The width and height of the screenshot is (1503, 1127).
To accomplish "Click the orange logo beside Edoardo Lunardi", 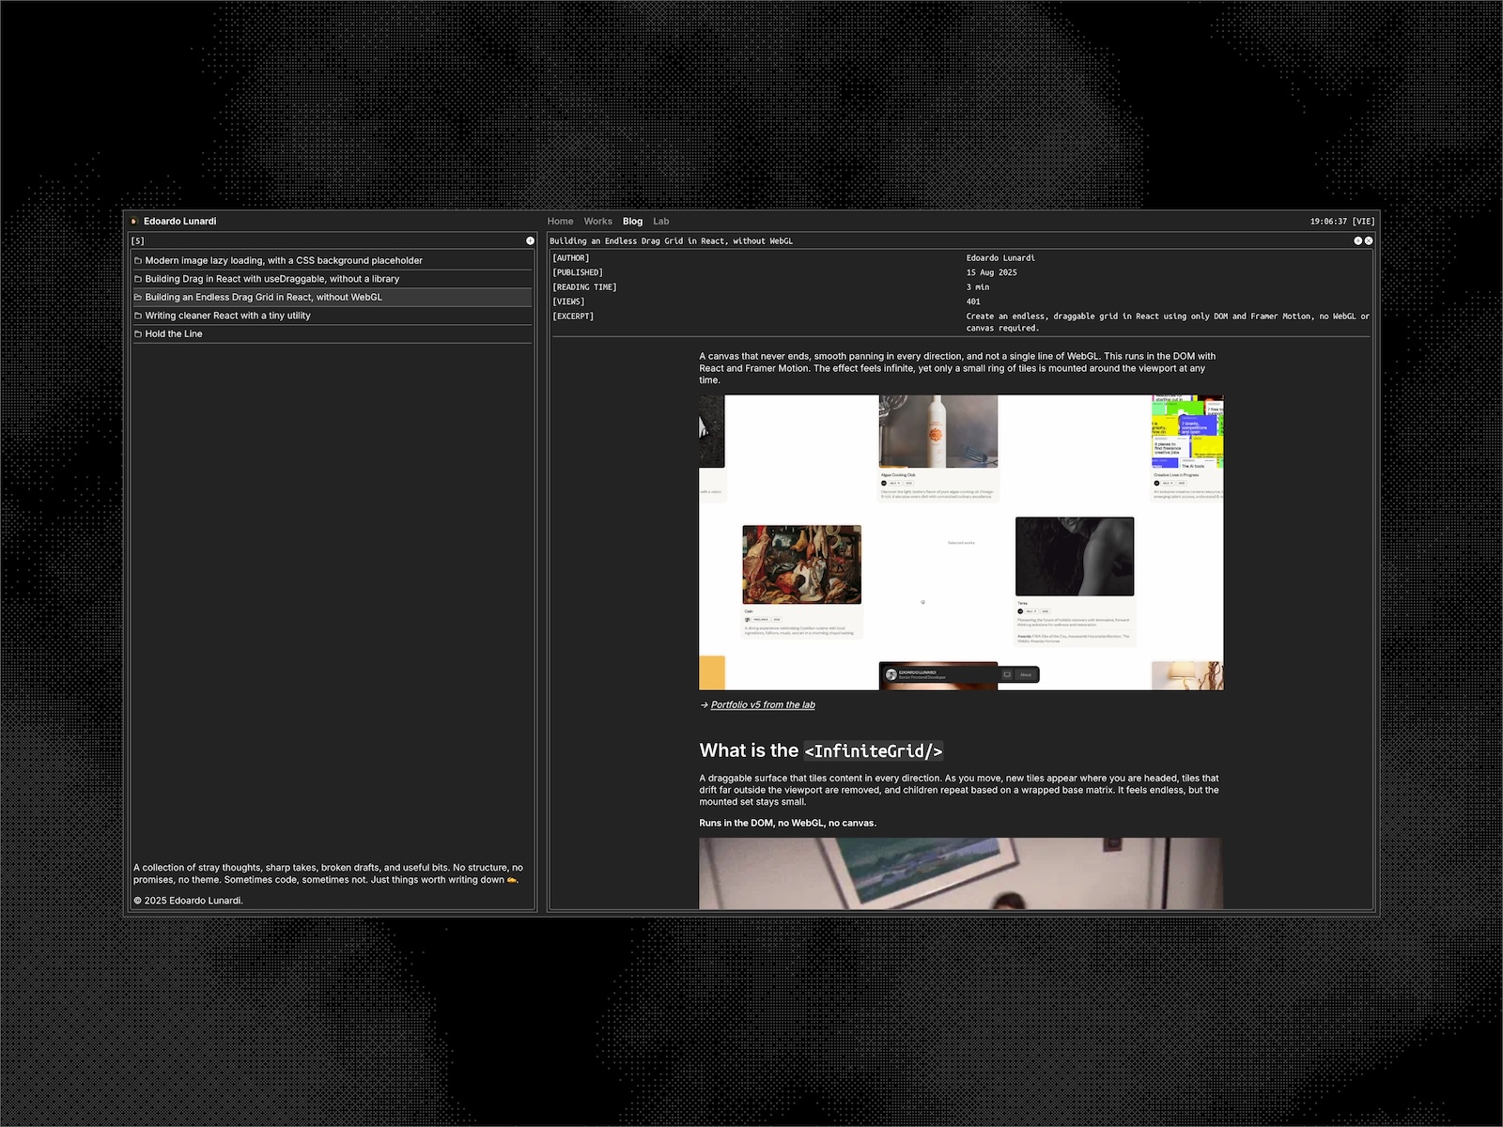I will tap(134, 222).
